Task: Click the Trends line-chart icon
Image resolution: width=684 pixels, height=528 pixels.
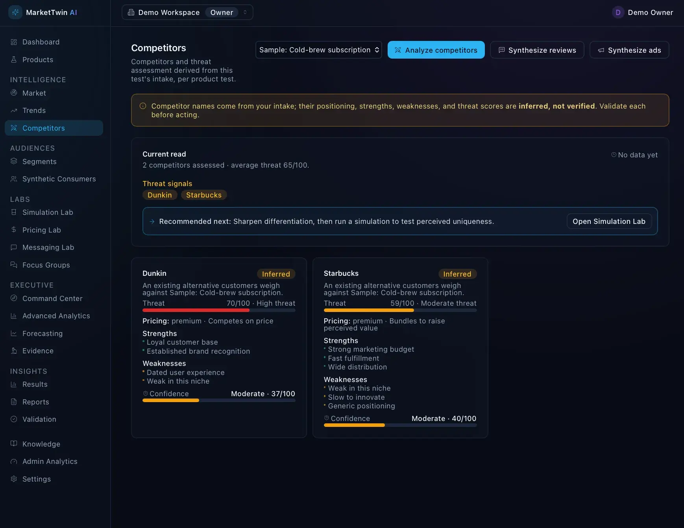Action: click(14, 111)
